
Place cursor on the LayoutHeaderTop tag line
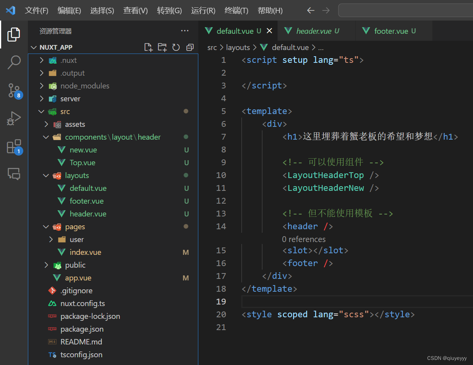pyautogui.click(x=330, y=175)
